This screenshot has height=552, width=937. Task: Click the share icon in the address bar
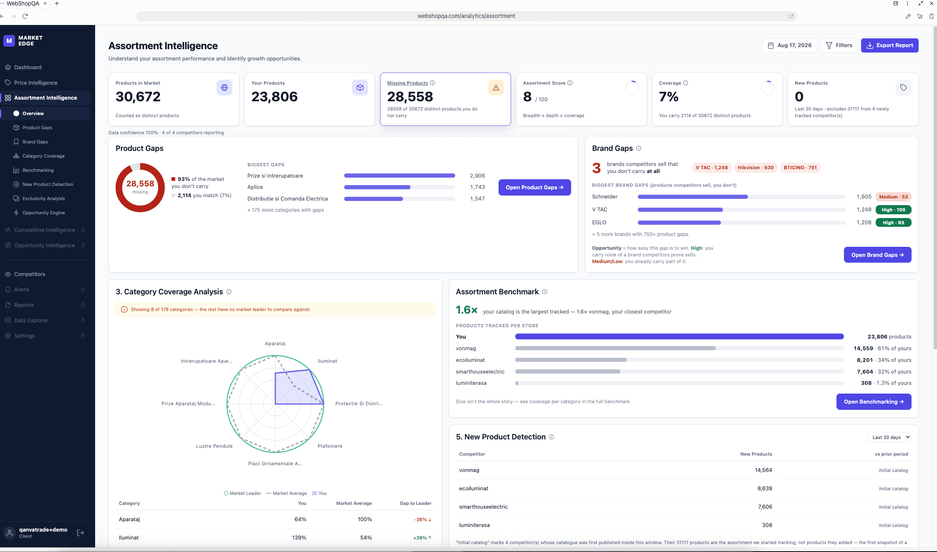[x=791, y=16]
